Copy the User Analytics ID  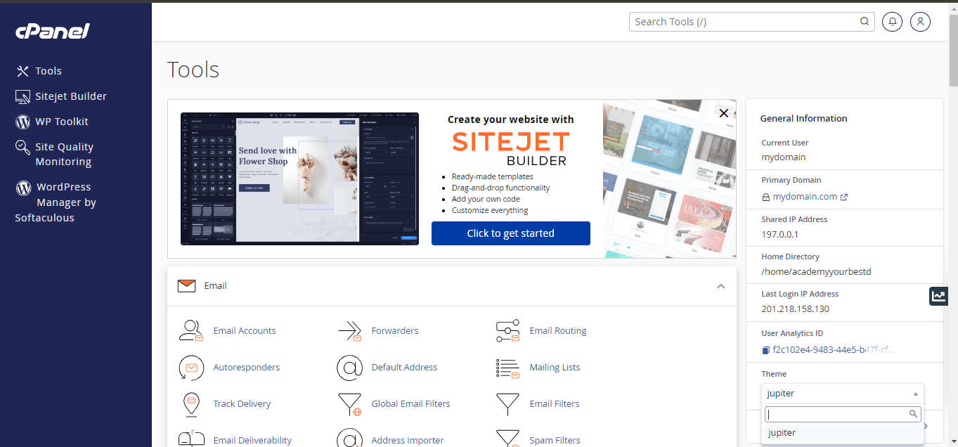click(x=766, y=349)
